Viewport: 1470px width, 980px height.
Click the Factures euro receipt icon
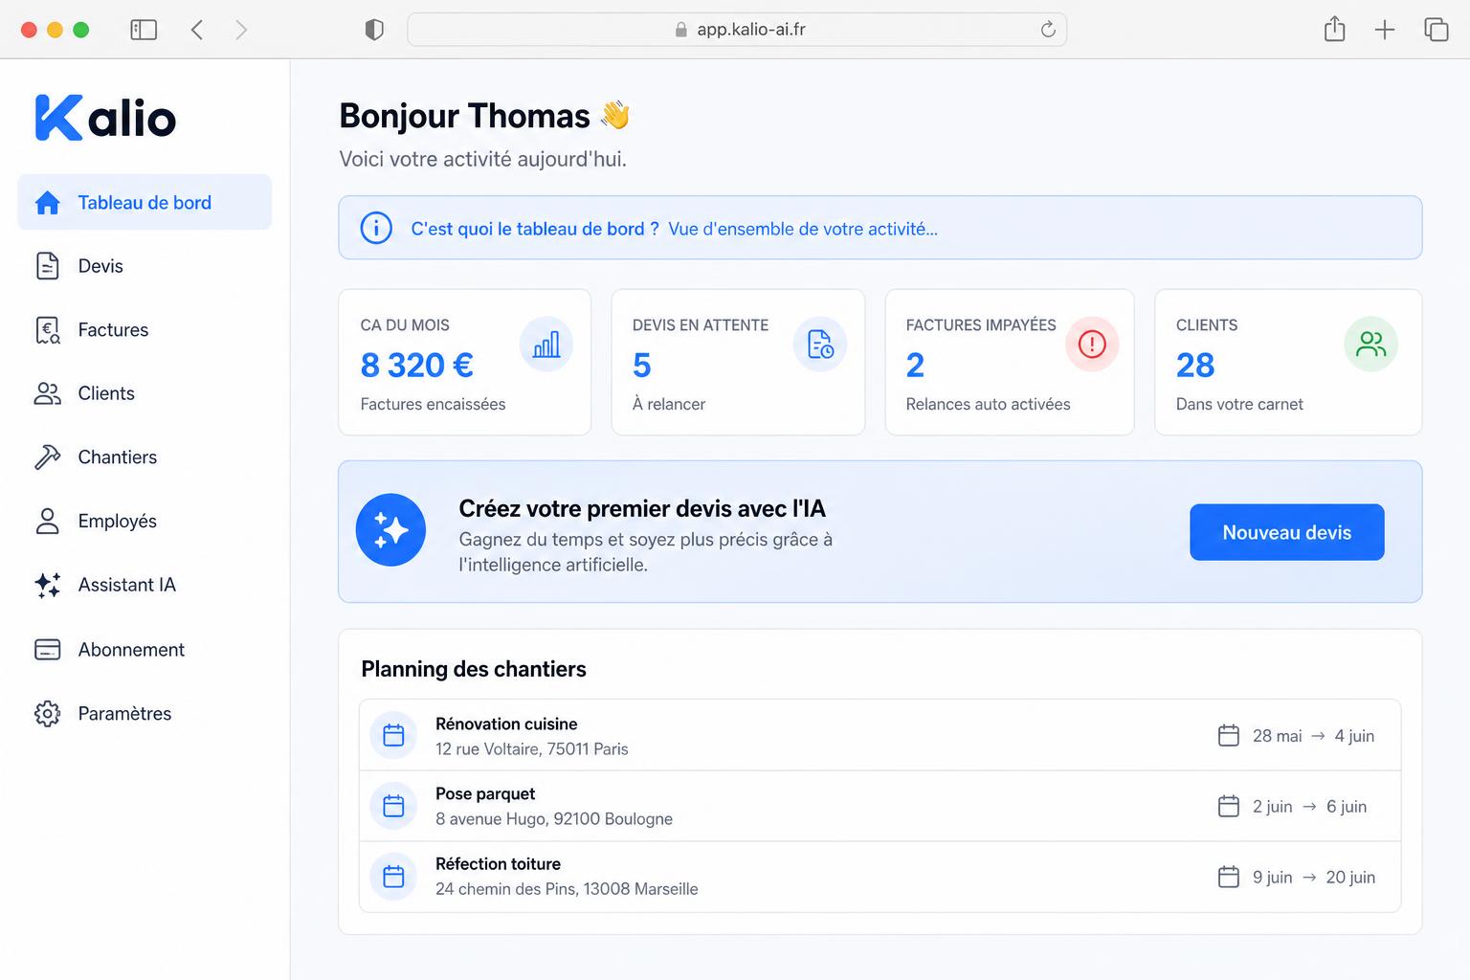(48, 330)
